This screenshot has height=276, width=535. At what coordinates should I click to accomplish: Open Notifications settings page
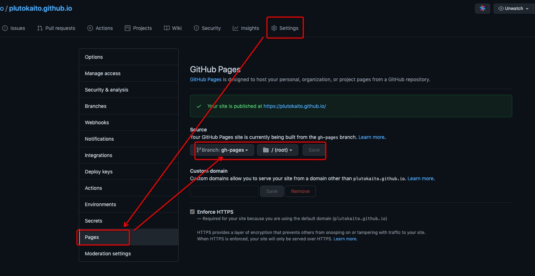pyautogui.click(x=129, y=139)
